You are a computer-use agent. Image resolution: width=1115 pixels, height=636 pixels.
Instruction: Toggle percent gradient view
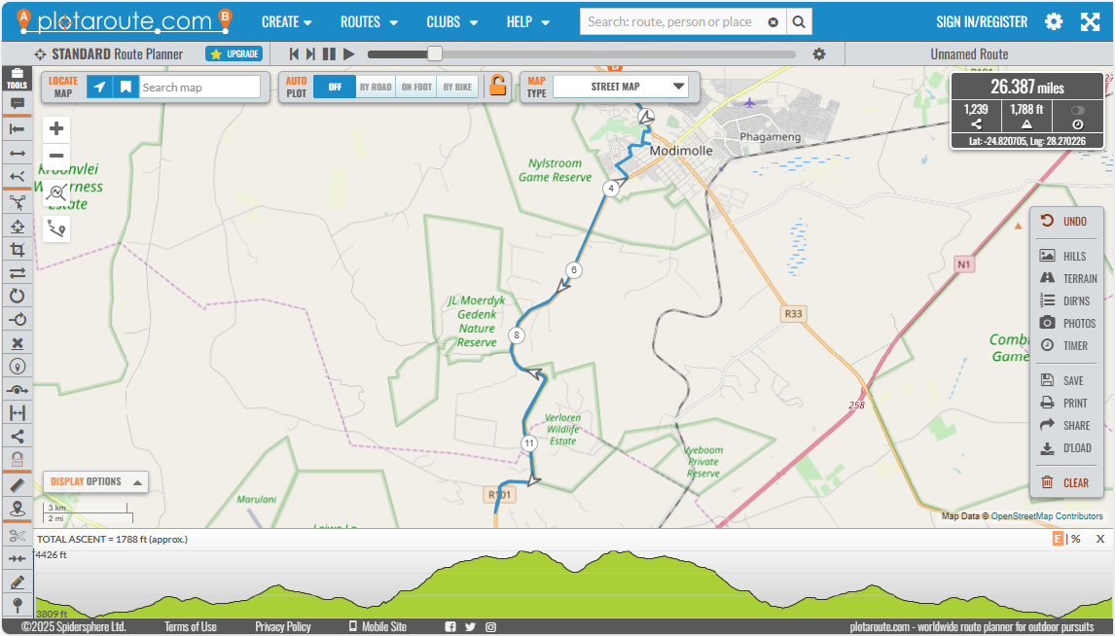pos(1076,539)
